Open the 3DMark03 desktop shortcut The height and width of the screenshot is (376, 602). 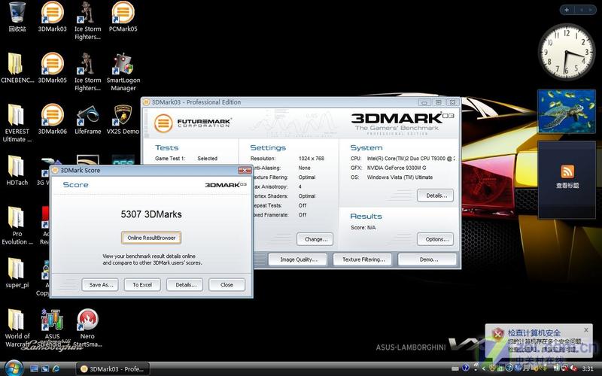click(x=52, y=17)
